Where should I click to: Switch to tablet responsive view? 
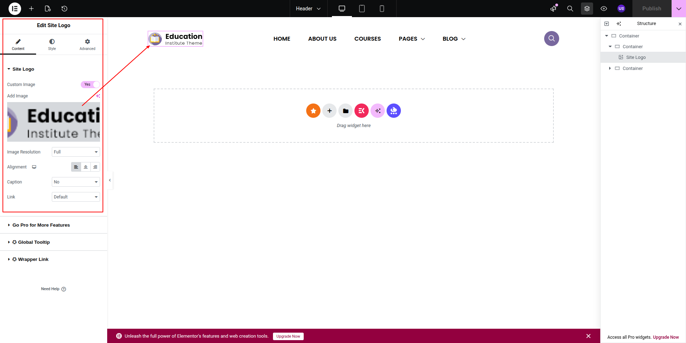pos(362,9)
